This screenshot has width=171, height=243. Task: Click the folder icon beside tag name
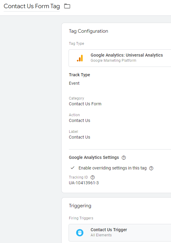point(67,6)
